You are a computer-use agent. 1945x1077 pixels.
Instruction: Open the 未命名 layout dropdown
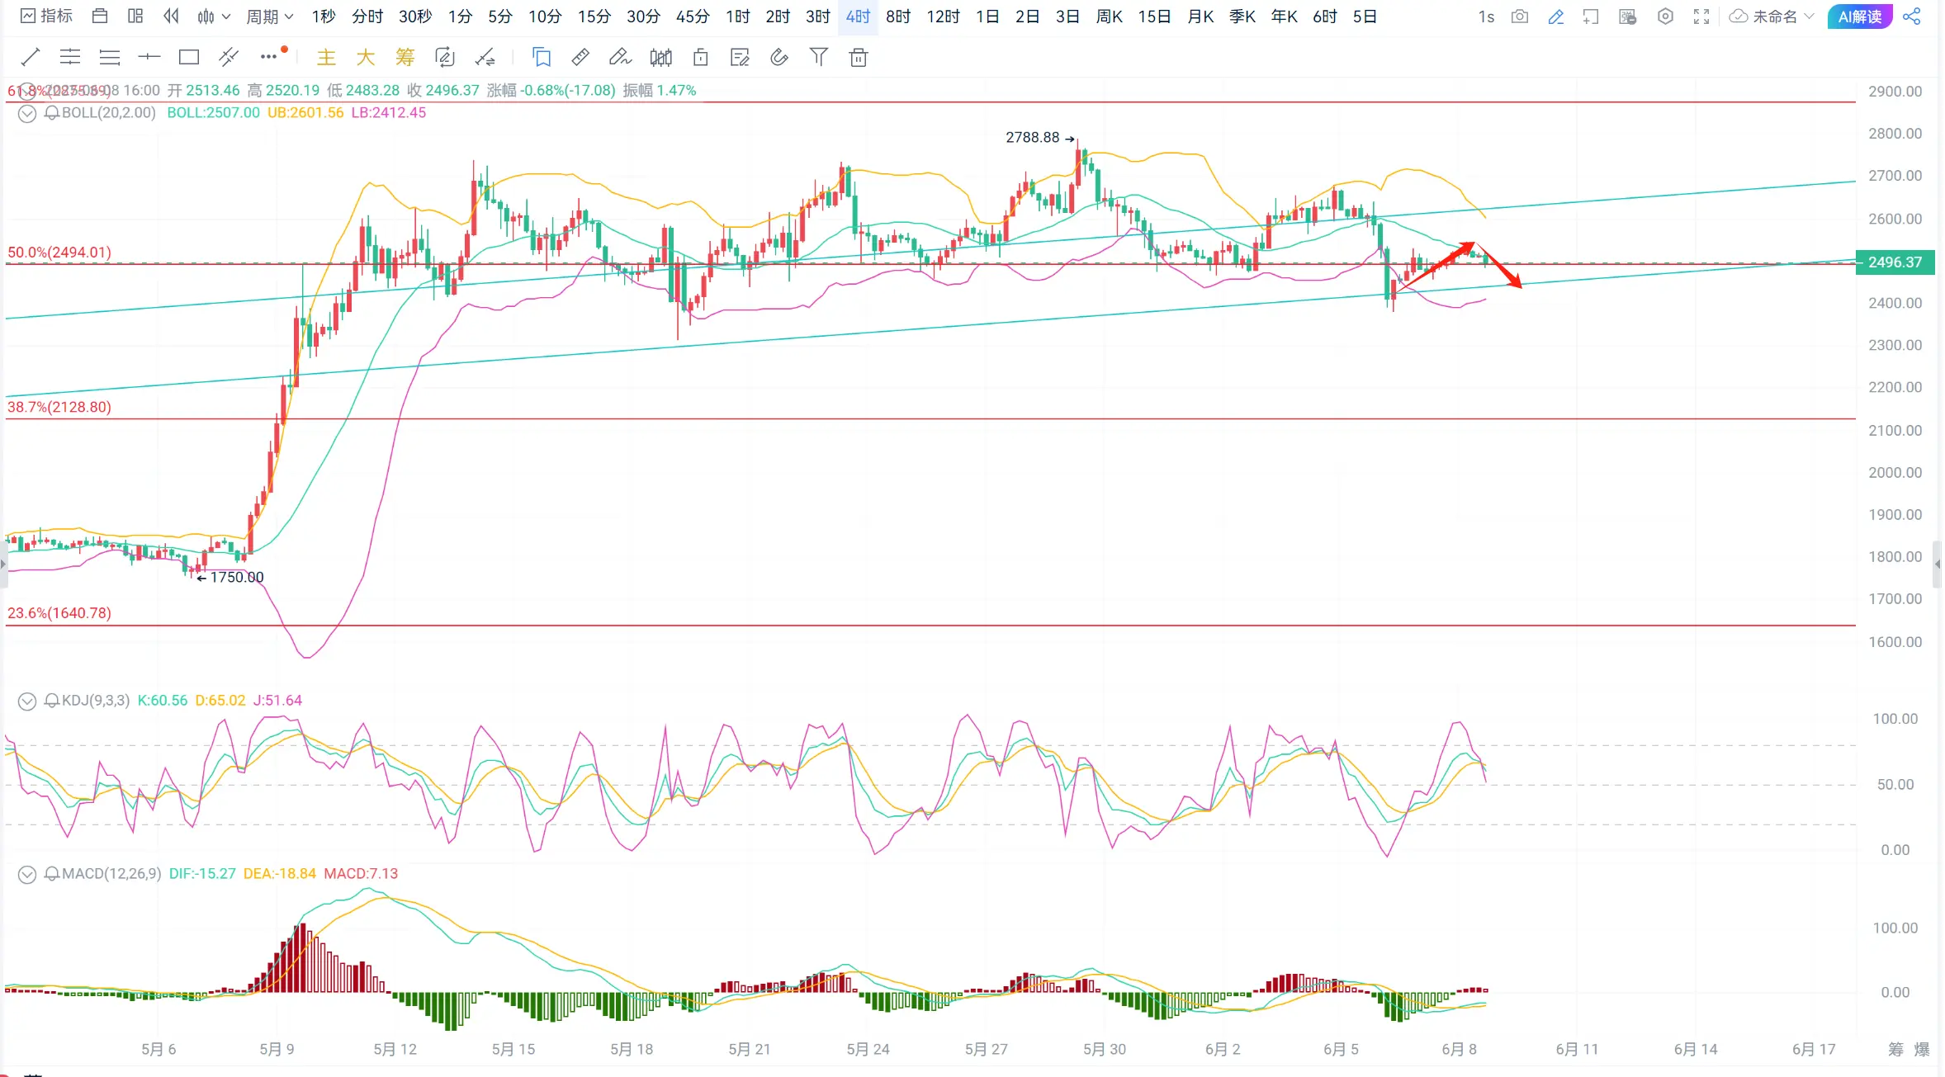[1773, 17]
